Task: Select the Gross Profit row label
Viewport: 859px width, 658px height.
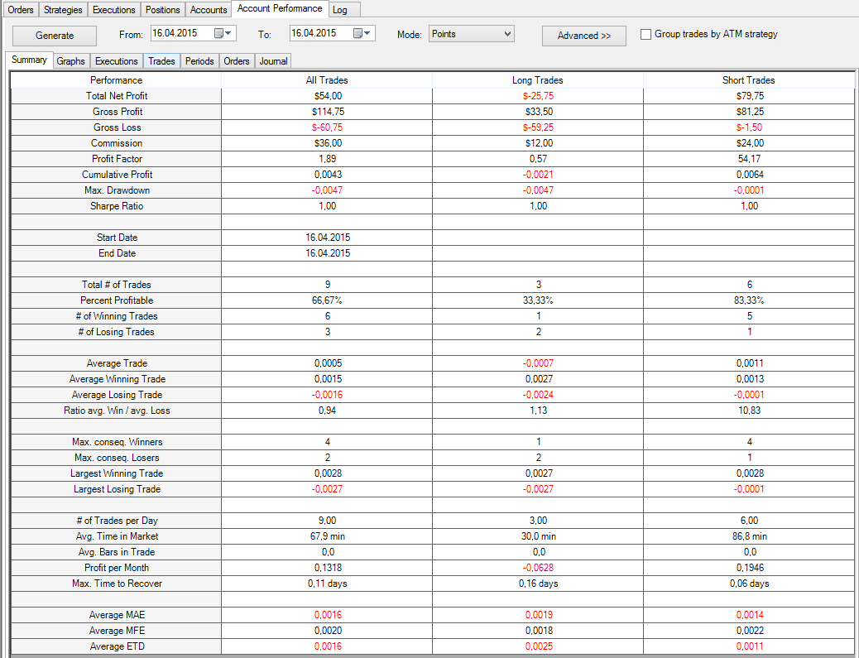Action: point(118,112)
